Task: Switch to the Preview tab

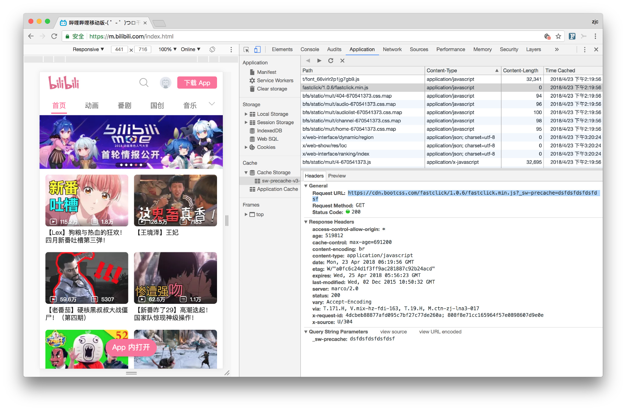Action: [337, 176]
